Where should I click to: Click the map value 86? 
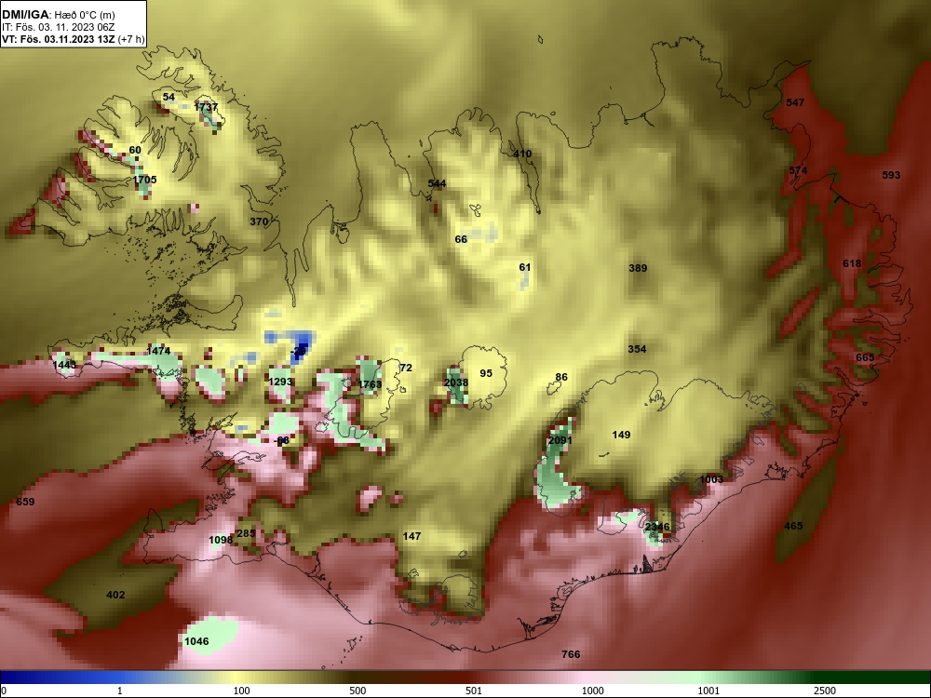pyautogui.click(x=561, y=378)
